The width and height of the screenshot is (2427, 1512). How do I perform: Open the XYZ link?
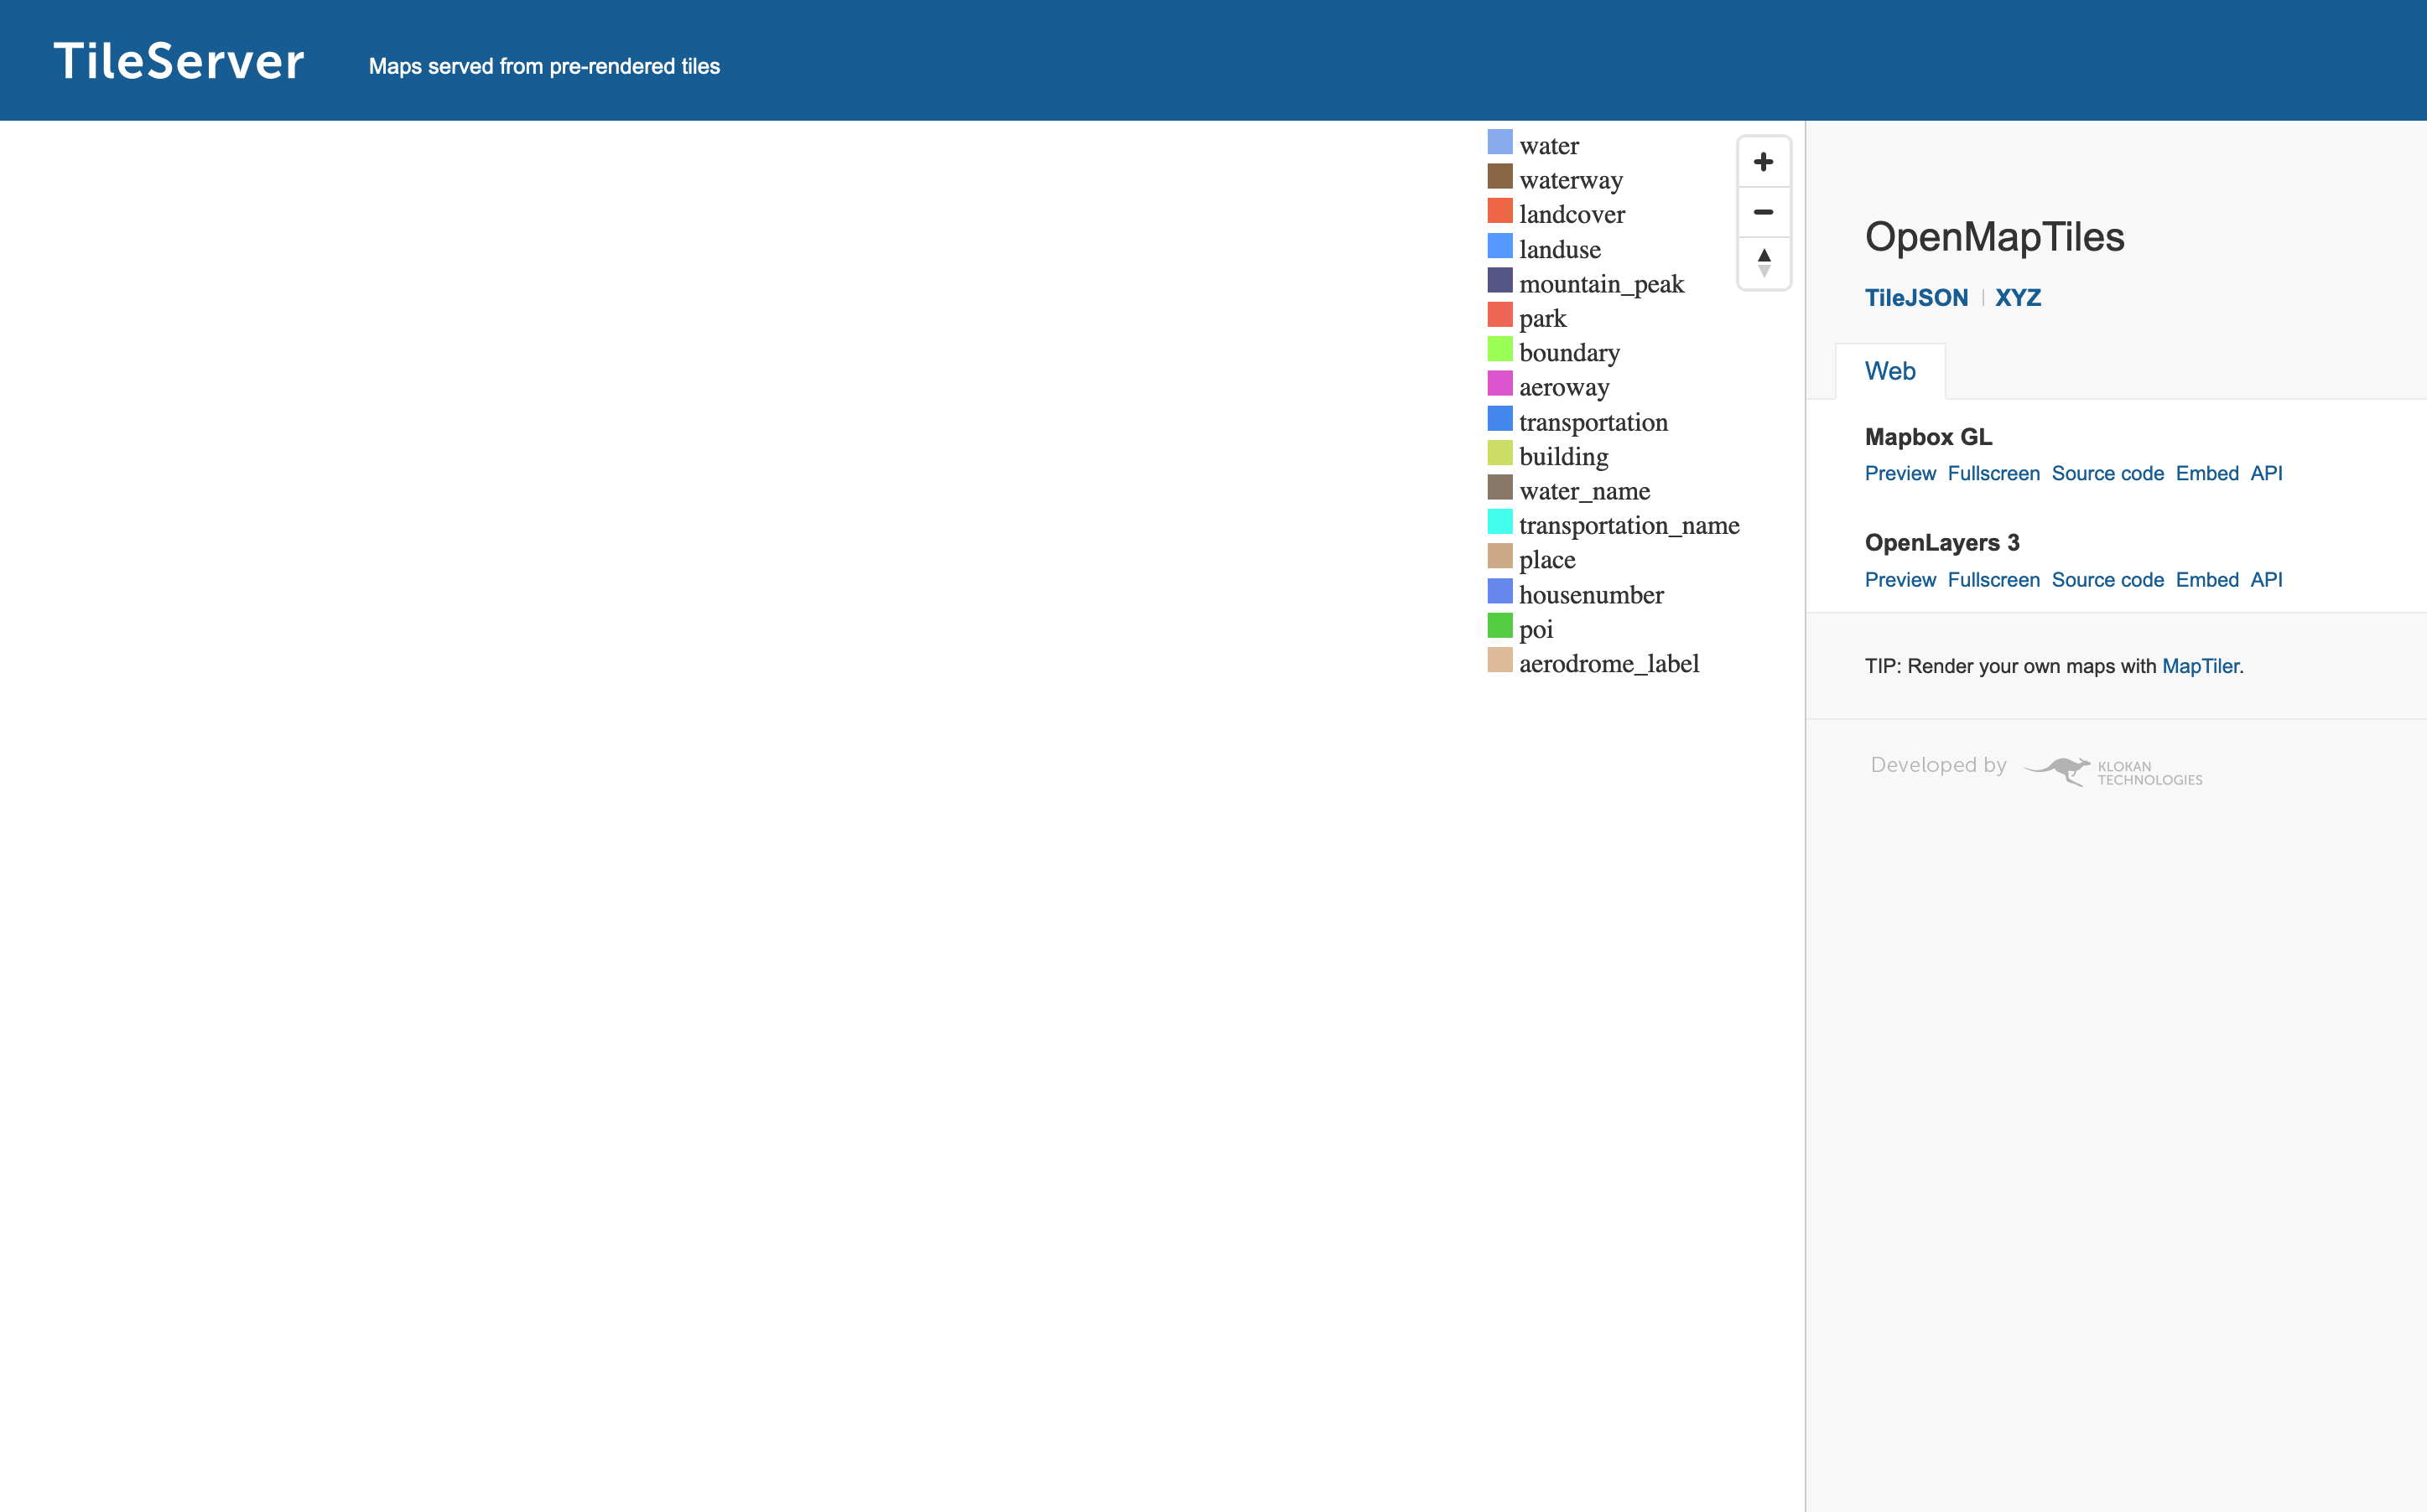click(x=2017, y=298)
